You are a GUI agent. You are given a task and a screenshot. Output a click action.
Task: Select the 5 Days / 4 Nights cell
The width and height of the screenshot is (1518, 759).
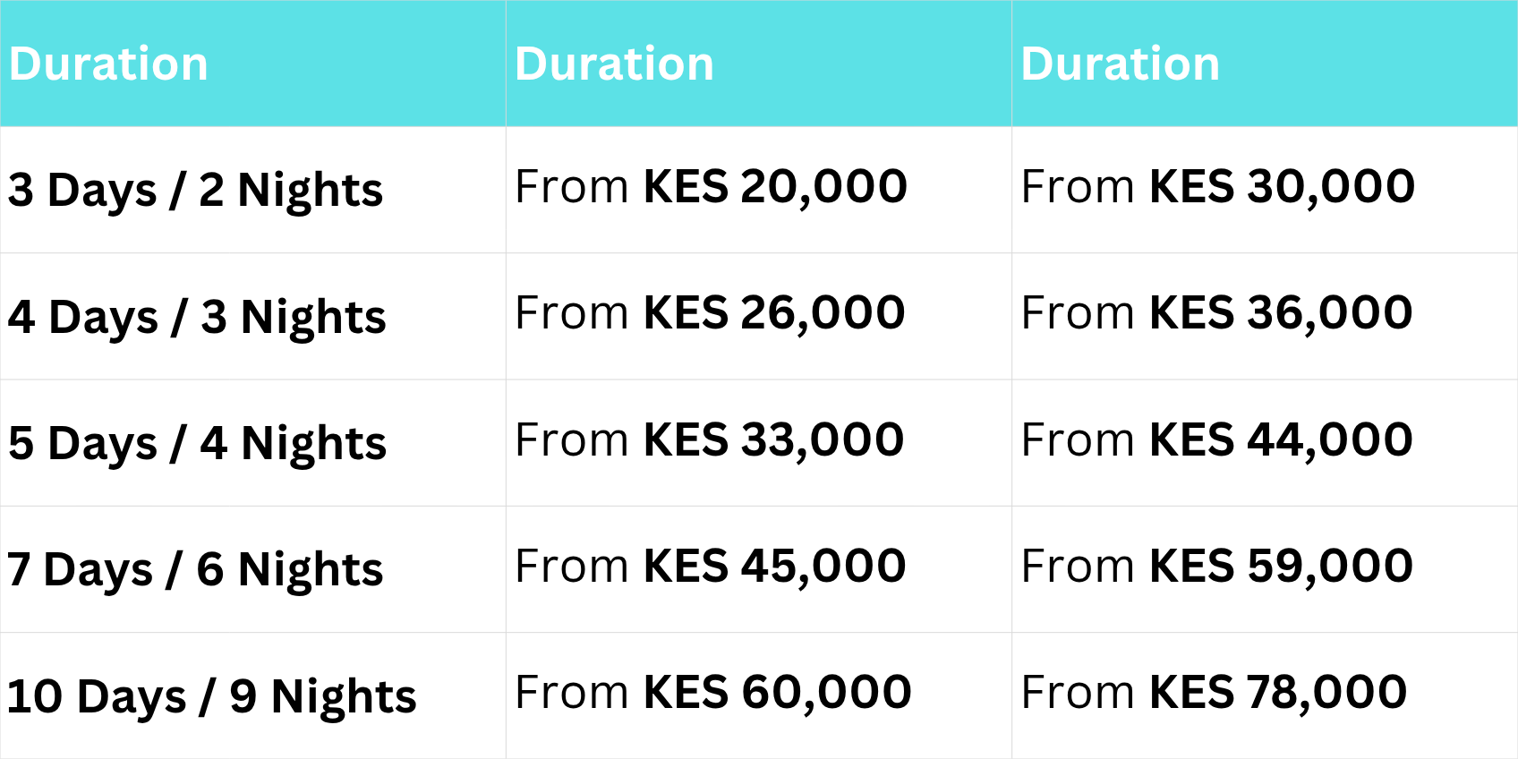click(197, 443)
